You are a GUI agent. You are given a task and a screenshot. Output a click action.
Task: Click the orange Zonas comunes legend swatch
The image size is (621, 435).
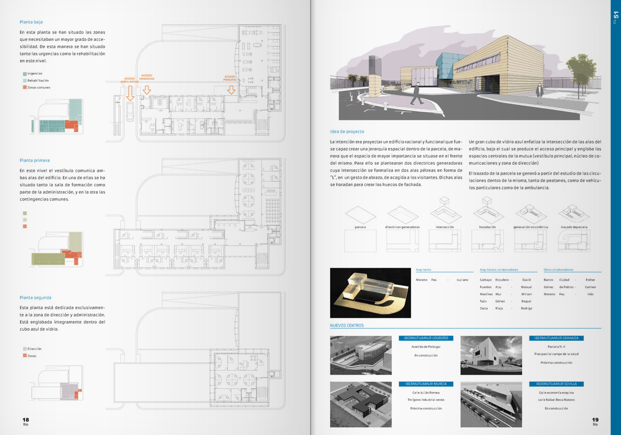tap(24, 88)
